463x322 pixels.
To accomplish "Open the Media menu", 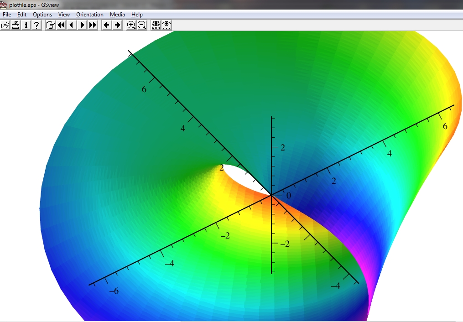I will click(x=117, y=15).
